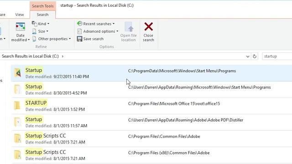Select Startup Scripts CC in Program Files\Common Files
Viewport: 292px width, 164px height.
click(151, 138)
